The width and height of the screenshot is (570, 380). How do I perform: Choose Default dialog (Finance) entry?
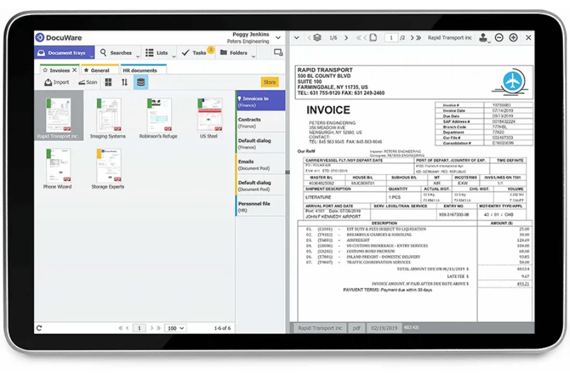(x=260, y=143)
